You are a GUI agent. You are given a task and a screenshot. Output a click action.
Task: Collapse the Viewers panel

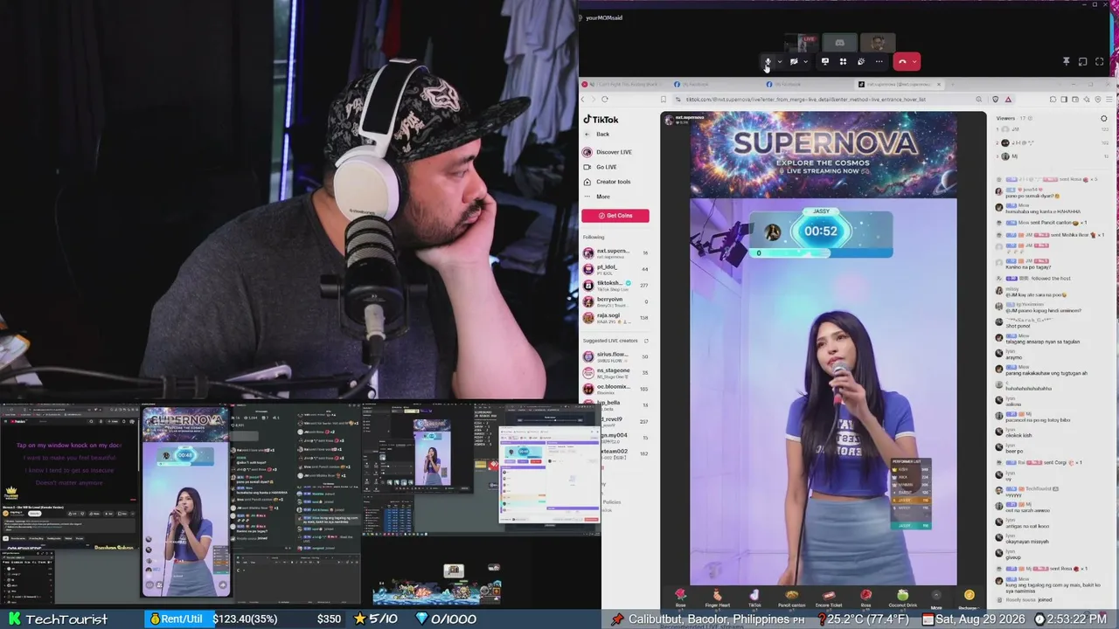[1104, 118]
